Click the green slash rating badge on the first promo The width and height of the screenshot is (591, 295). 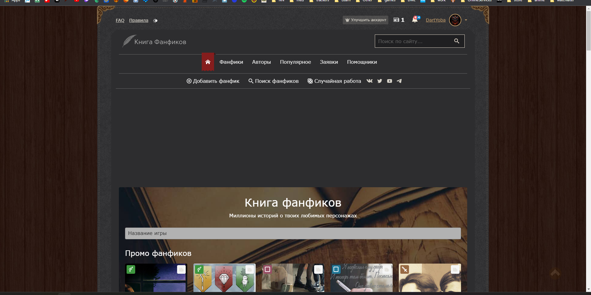pyautogui.click(x=131, y=269)
